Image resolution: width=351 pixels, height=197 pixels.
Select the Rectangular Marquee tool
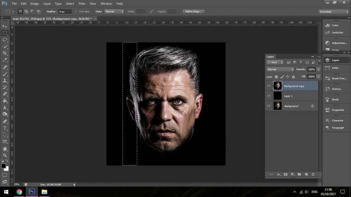(x=5, y=33)
